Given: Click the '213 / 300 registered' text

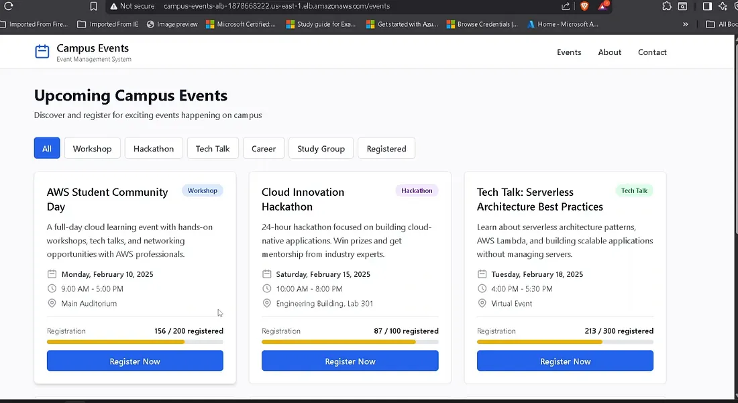Looking at the screenshot, I should pos(619,331).
